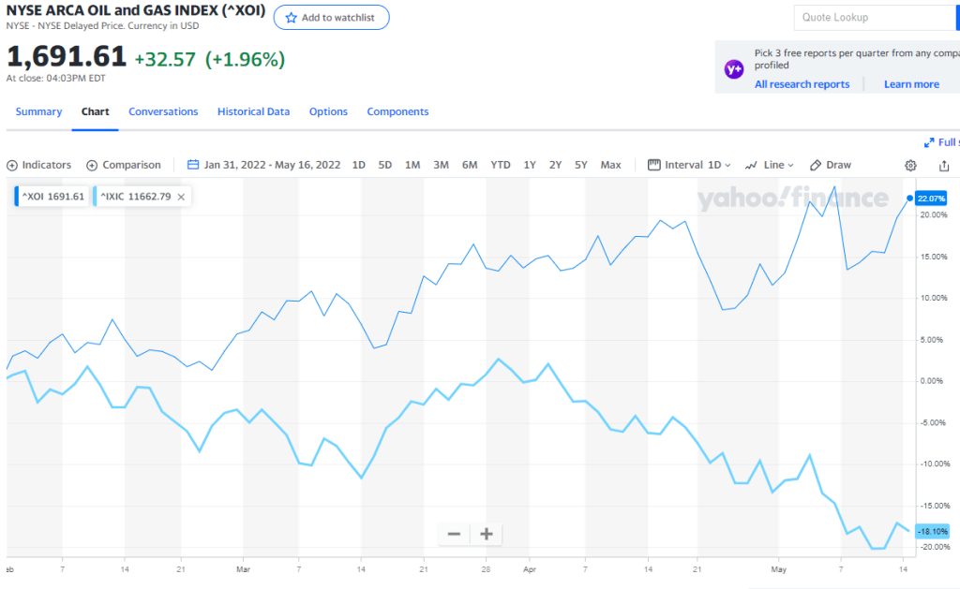Zoom in with the plus button
Image resolution: width=960 pixels, height=589 pixels.
487,534
